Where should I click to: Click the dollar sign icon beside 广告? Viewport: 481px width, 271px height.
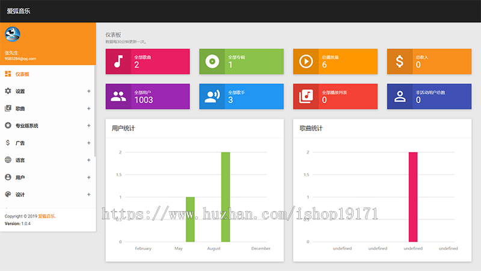(8, 143)
